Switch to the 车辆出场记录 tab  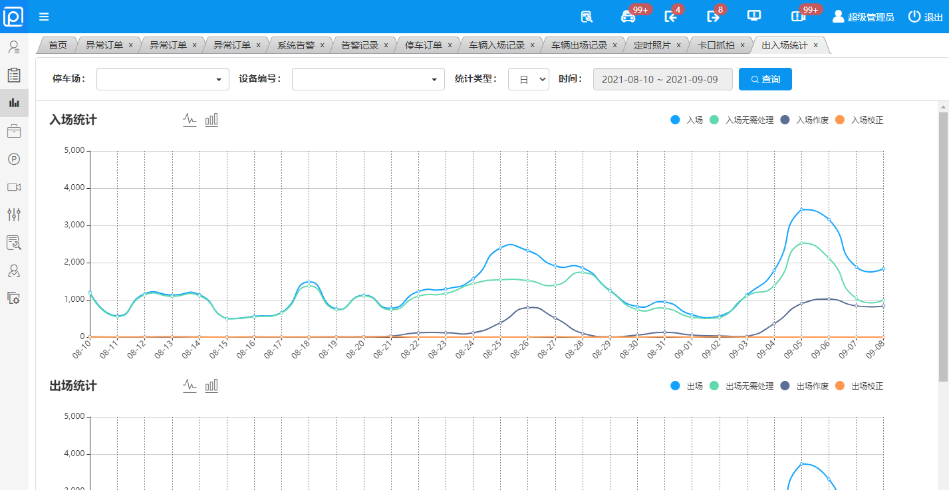coord(579,45)
